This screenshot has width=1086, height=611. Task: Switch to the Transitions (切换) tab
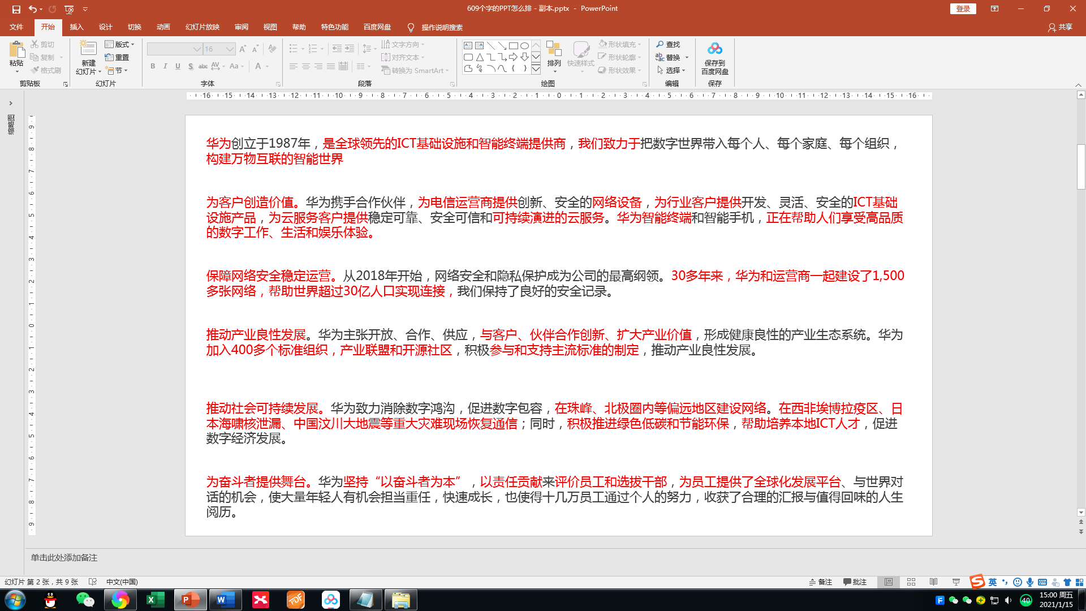[134, 27]
